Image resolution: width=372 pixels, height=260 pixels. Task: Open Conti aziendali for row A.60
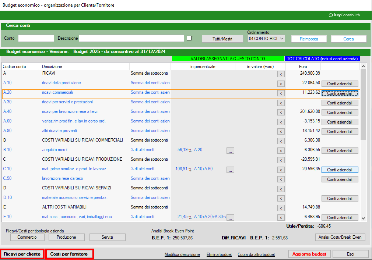point(340,122)
